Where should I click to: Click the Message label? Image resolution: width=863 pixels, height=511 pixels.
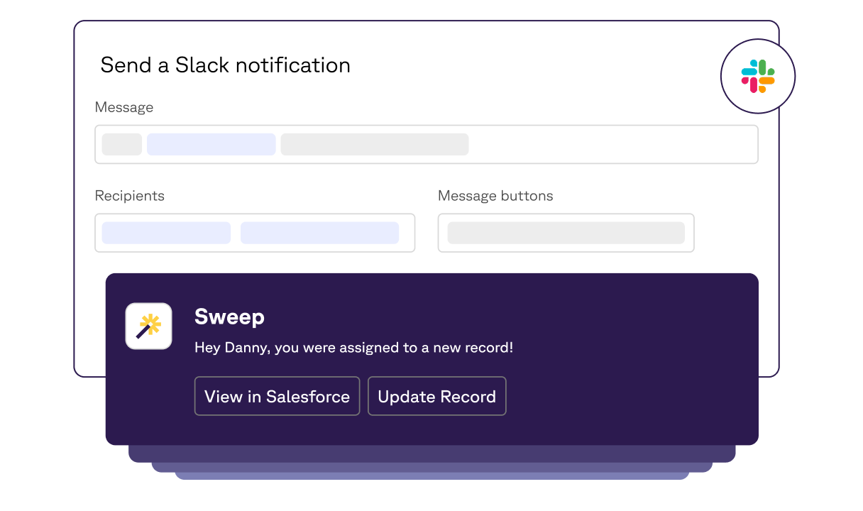coord(124,107)
